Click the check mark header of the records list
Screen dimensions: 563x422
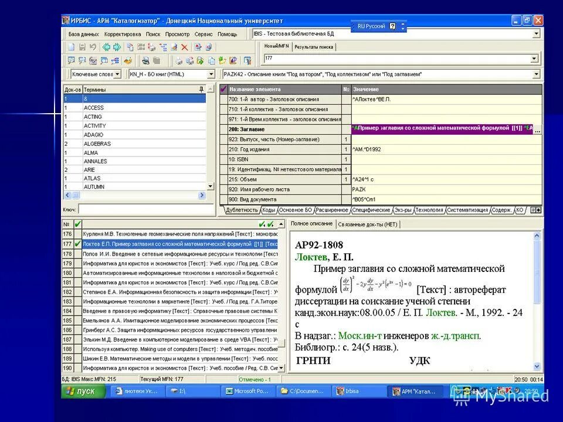77,224
